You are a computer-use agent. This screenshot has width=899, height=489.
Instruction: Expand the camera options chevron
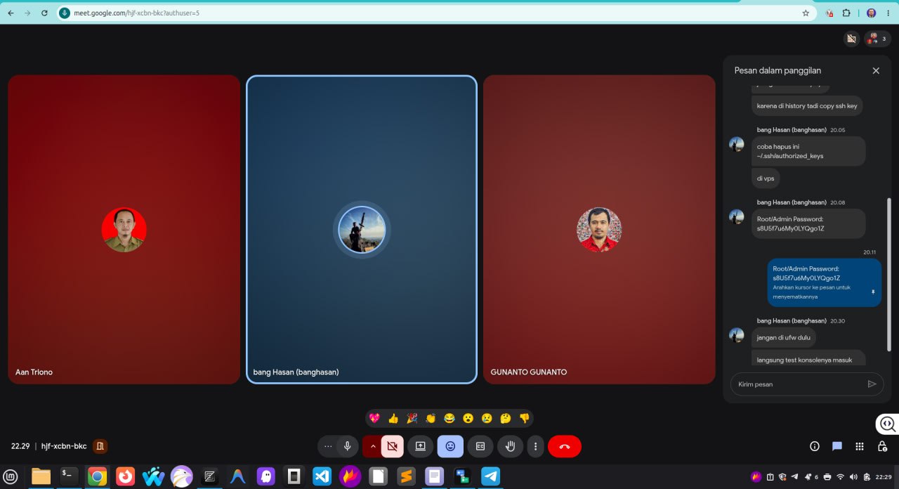tap(373, 446)
